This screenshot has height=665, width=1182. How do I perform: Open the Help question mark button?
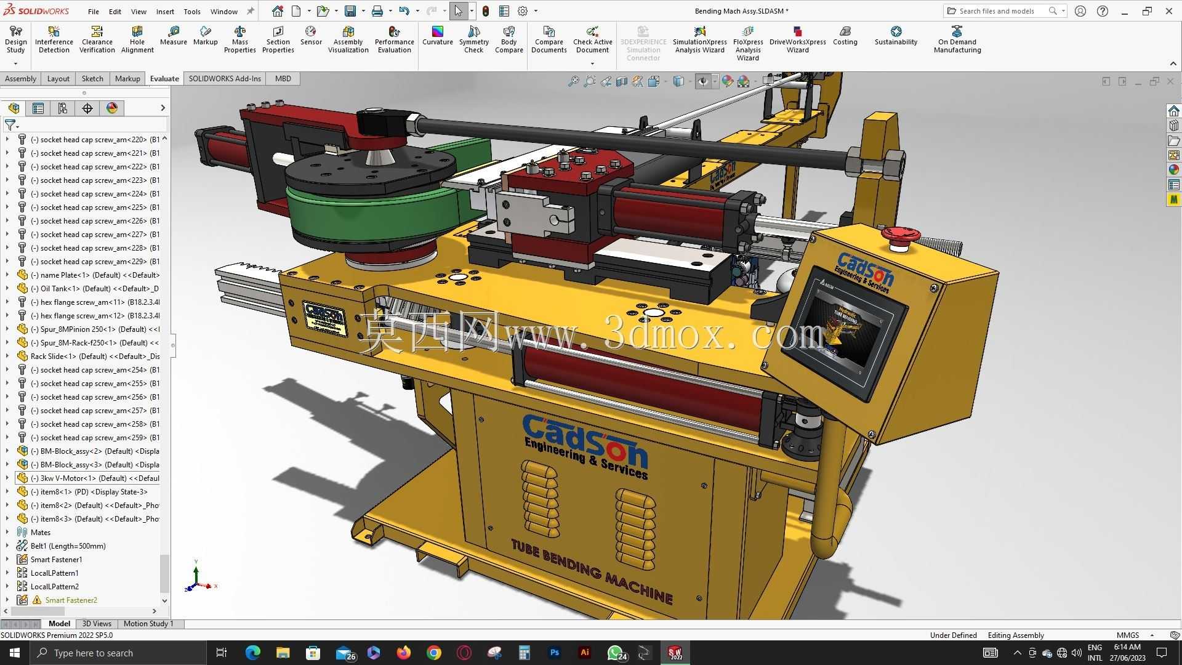coord(1103,11)
